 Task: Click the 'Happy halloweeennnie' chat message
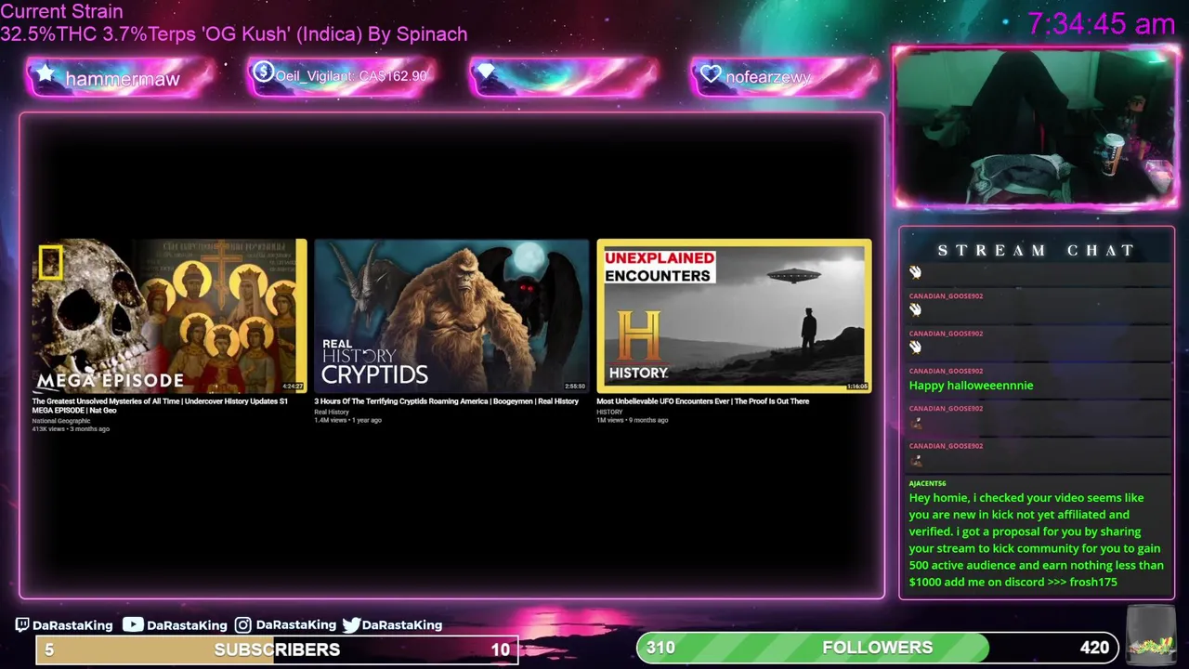[x=971, y=385]
